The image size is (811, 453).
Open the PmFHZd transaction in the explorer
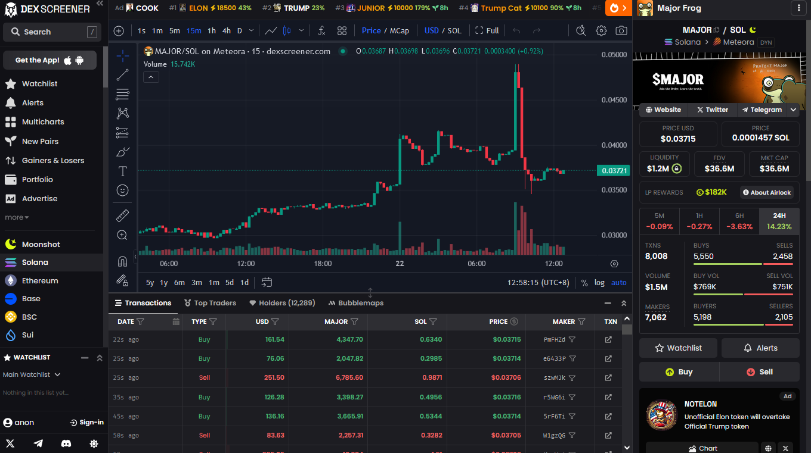coord(608,340)
